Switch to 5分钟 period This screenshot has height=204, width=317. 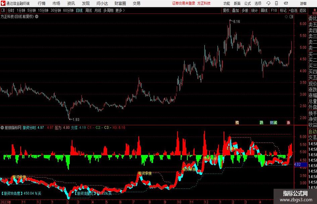coord(32,10)
